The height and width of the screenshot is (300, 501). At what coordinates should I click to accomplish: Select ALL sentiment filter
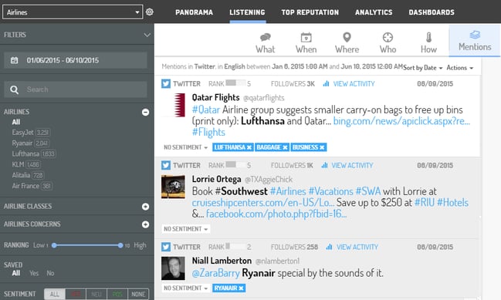pos(55,295)
